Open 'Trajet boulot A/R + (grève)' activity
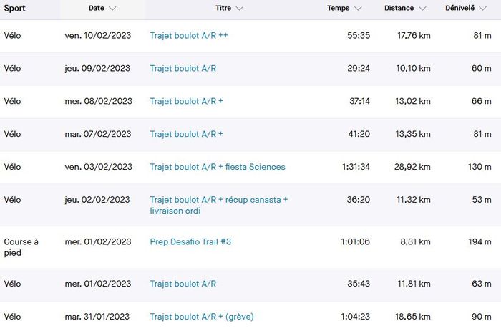The image size is (501, 331). point(202,317)
